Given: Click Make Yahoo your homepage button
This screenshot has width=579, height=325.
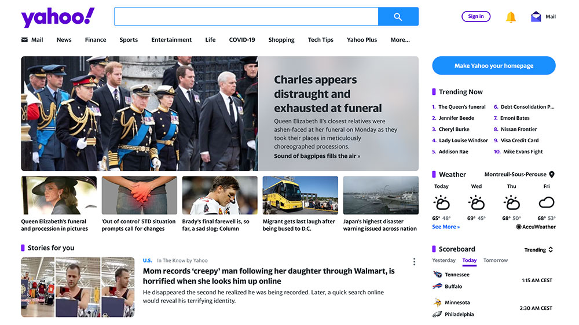Looking at the screenshot, I should click(x=494, y=66).
